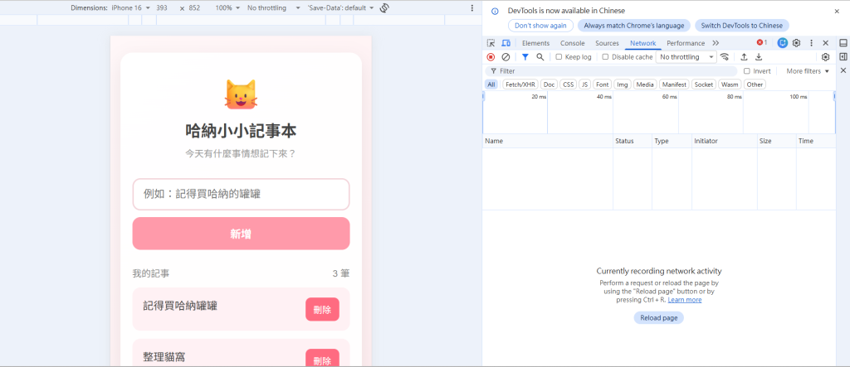Delete the 記得買哈納罐罐 note
The width and height of the screenshot is (850, 367).
(x=322, y=310)
